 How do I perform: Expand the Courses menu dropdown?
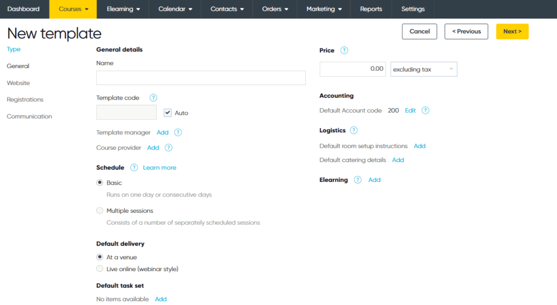click(73, 9)
